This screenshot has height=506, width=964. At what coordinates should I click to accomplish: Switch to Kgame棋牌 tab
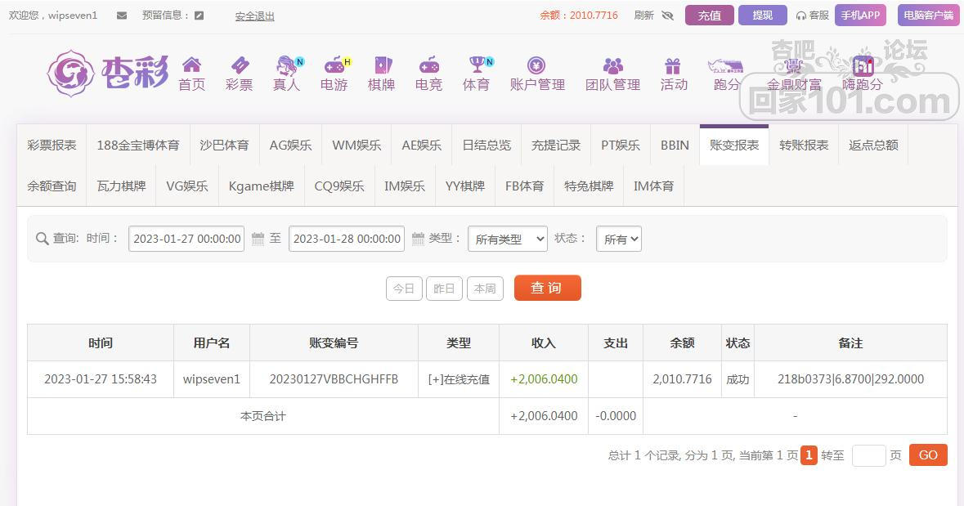tap(262, 186)
